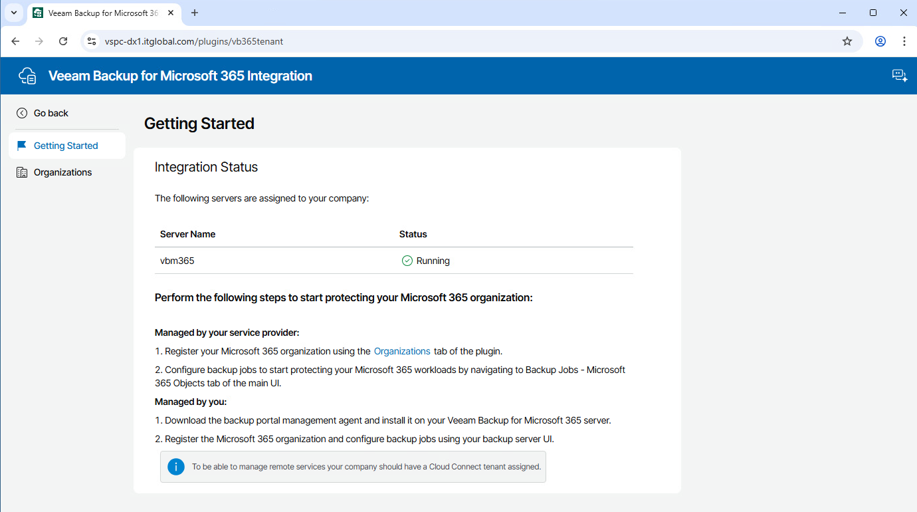Image resolution: width=917 pixels, height=512 pixels.
Task: Click the Go back arrow icon
Action: (22, 113)
